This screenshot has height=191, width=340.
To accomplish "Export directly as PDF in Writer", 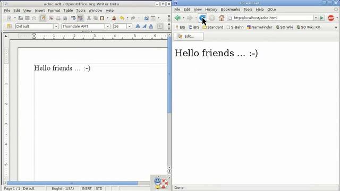I will [x=51, y=18].
